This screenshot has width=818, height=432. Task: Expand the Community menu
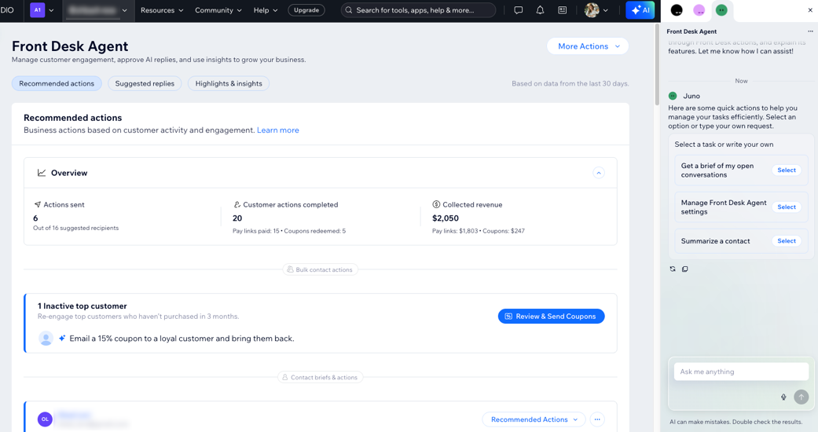click(218, 10)
